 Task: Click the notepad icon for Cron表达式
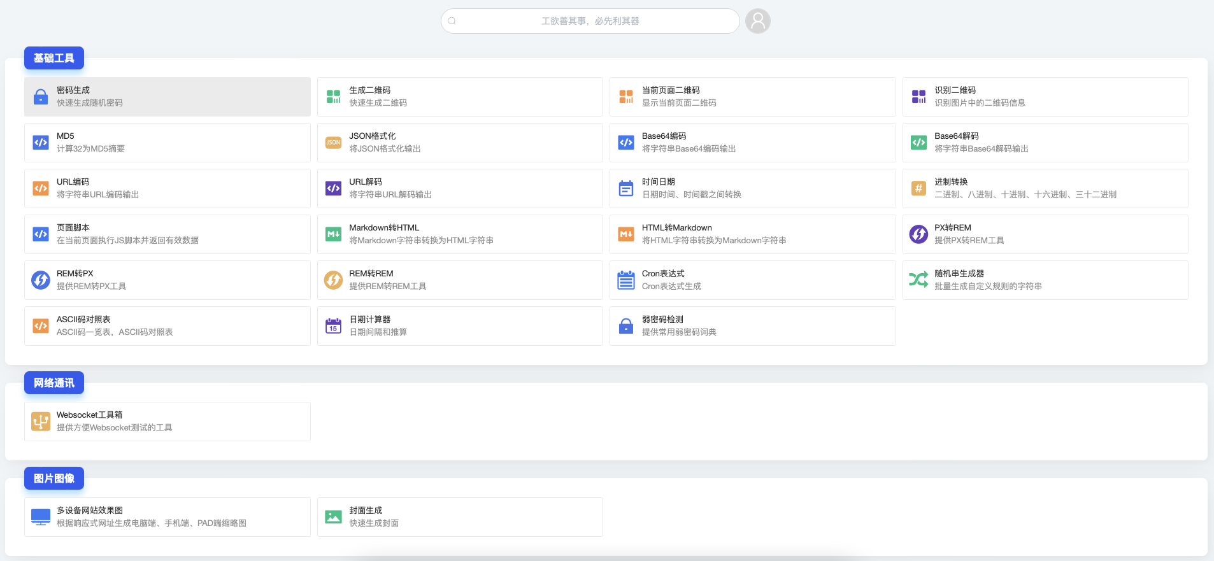(x=626, y=280)
